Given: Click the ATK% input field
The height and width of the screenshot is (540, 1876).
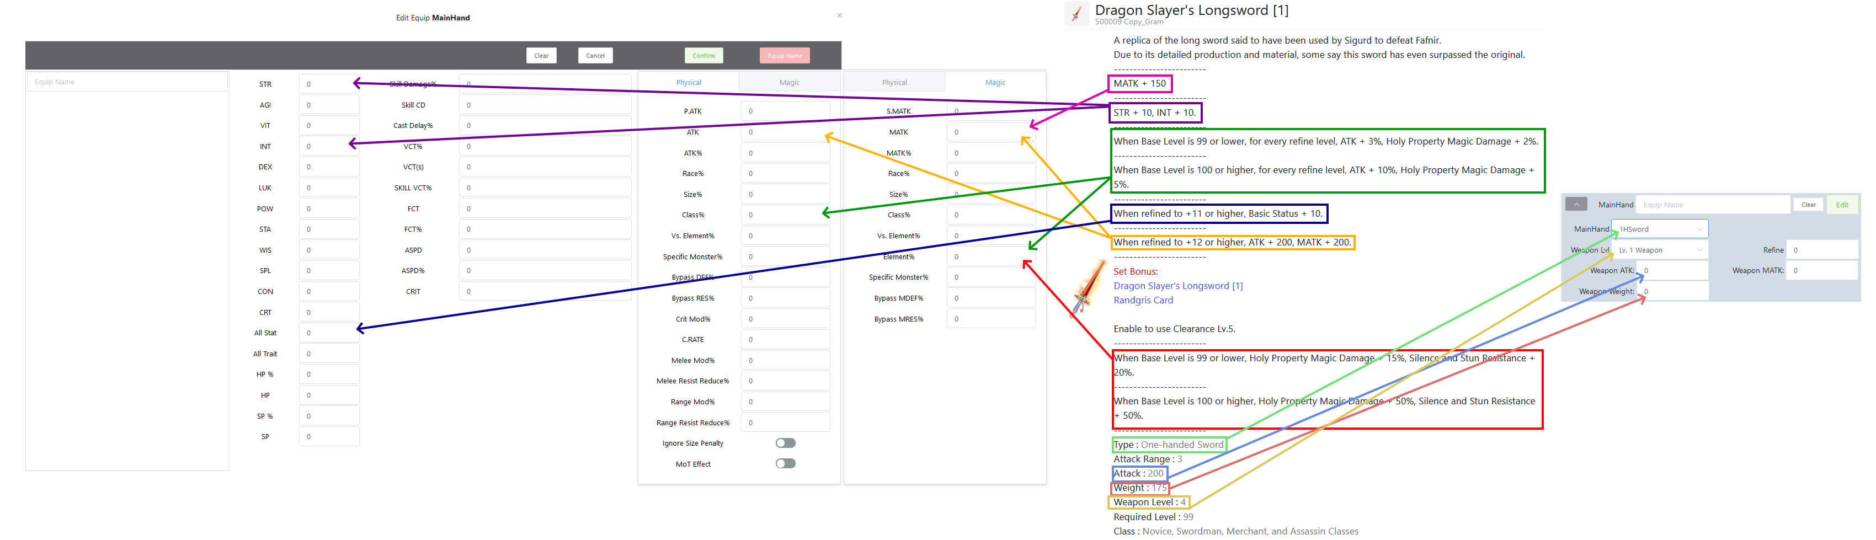Looking at the screenshot, I should (x=785, y=153).
